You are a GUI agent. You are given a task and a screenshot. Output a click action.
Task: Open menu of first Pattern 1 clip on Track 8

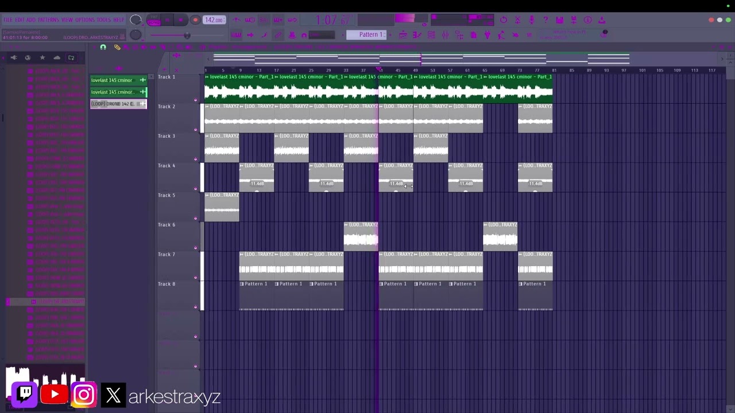tap(242, 284)
